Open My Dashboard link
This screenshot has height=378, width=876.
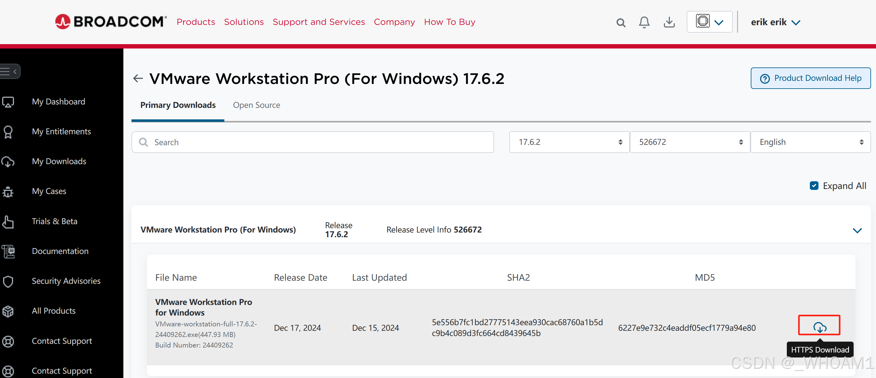coord(58,102)
